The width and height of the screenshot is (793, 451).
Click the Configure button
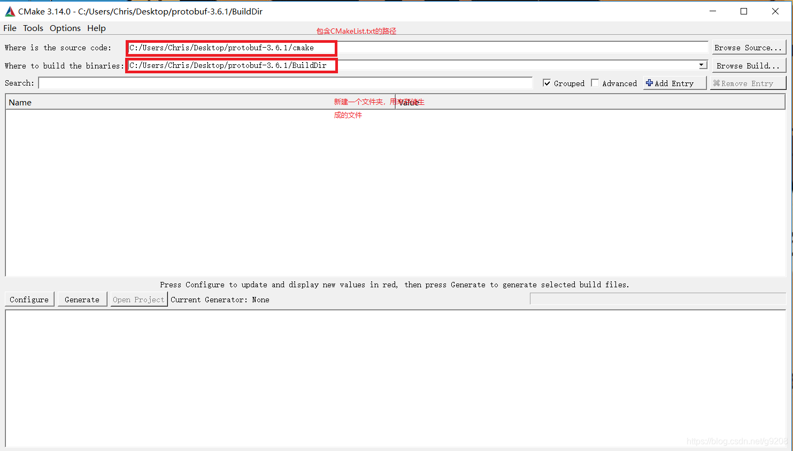tap(29, 300)
